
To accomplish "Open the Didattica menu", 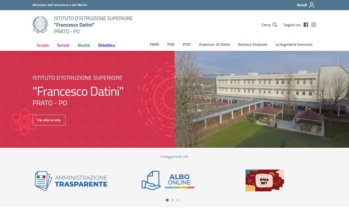I will 106,46.
